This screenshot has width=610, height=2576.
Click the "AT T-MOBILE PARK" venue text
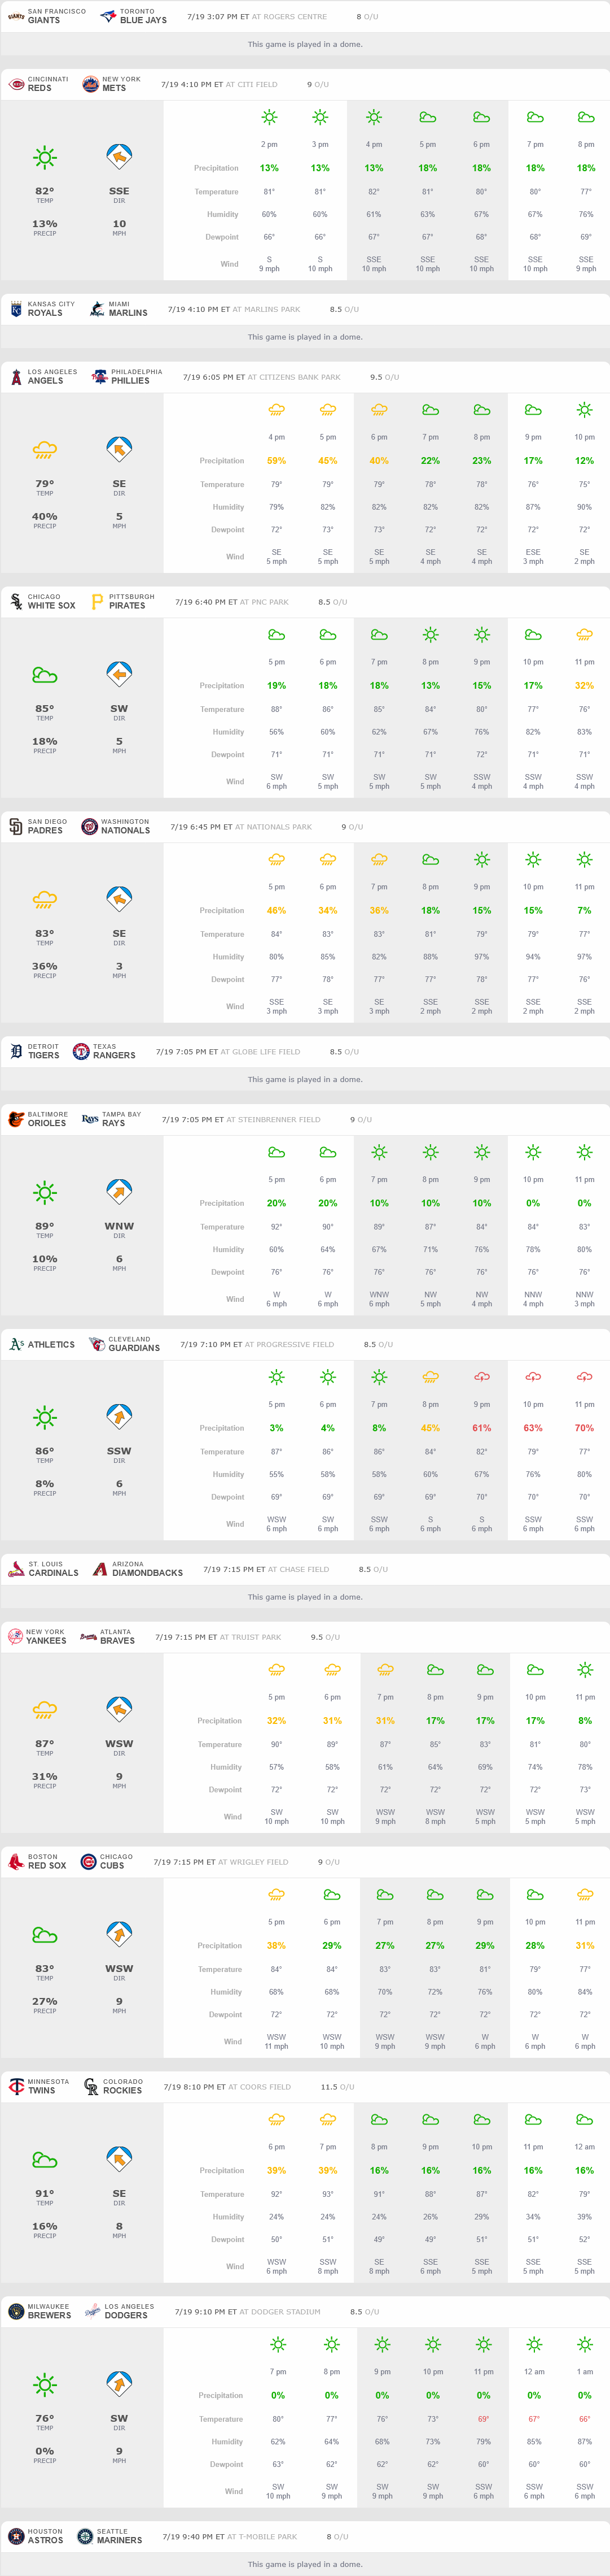(262, 2537)
